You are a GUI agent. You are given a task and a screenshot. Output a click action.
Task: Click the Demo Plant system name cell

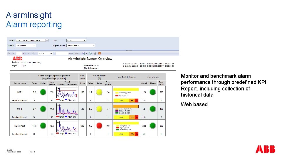coord(20,126)
